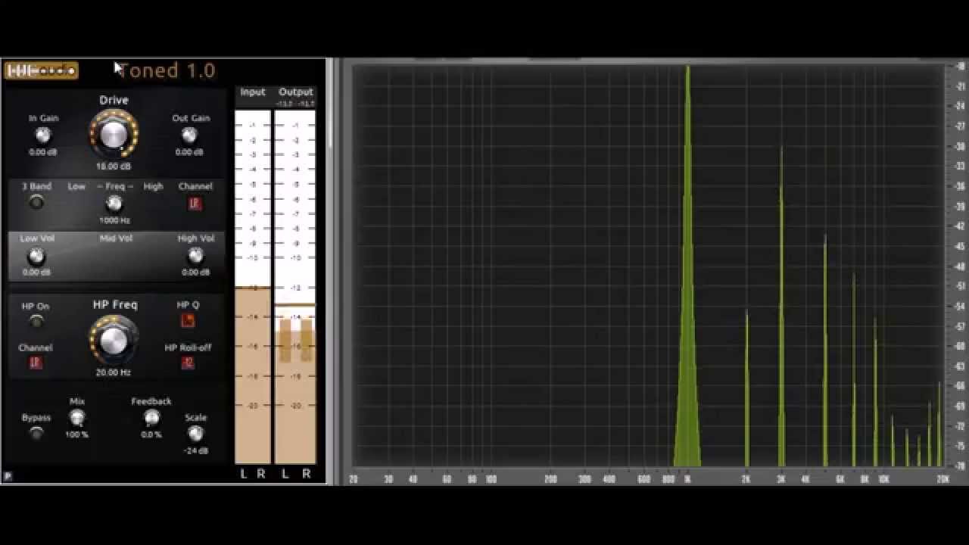Screen dimensions: 969x545
Task: Click the Output level meter
Action: tap(295, 287)
